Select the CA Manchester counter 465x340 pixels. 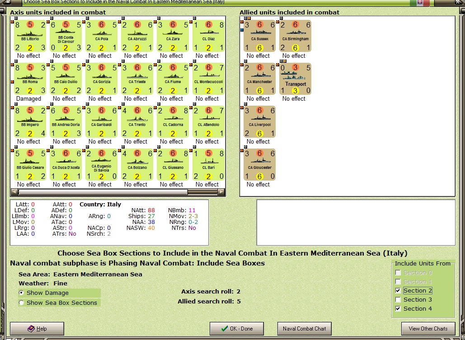[x=259, y=79]
